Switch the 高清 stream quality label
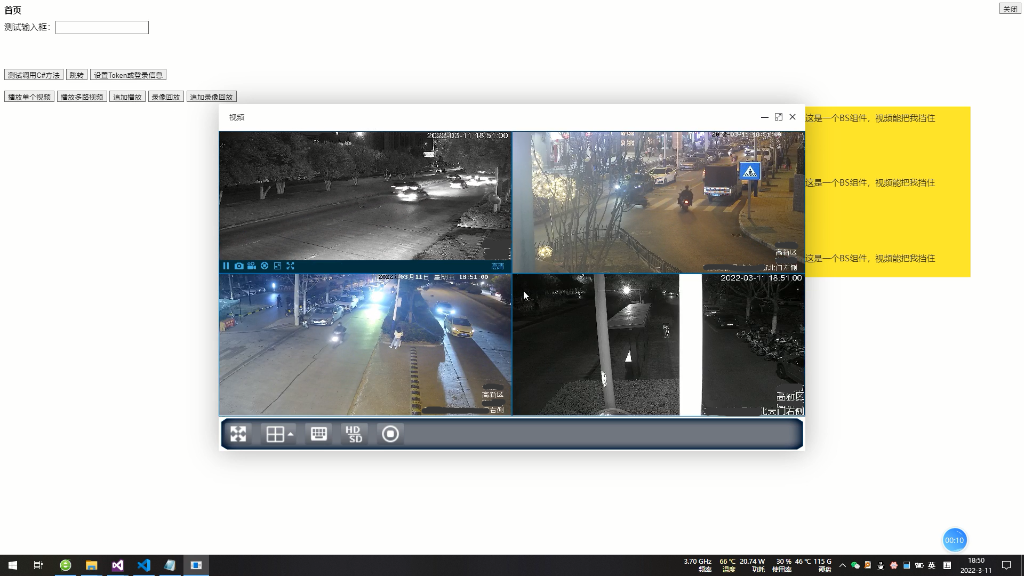This screenshot has width=1024, height=576. (498, 266)
